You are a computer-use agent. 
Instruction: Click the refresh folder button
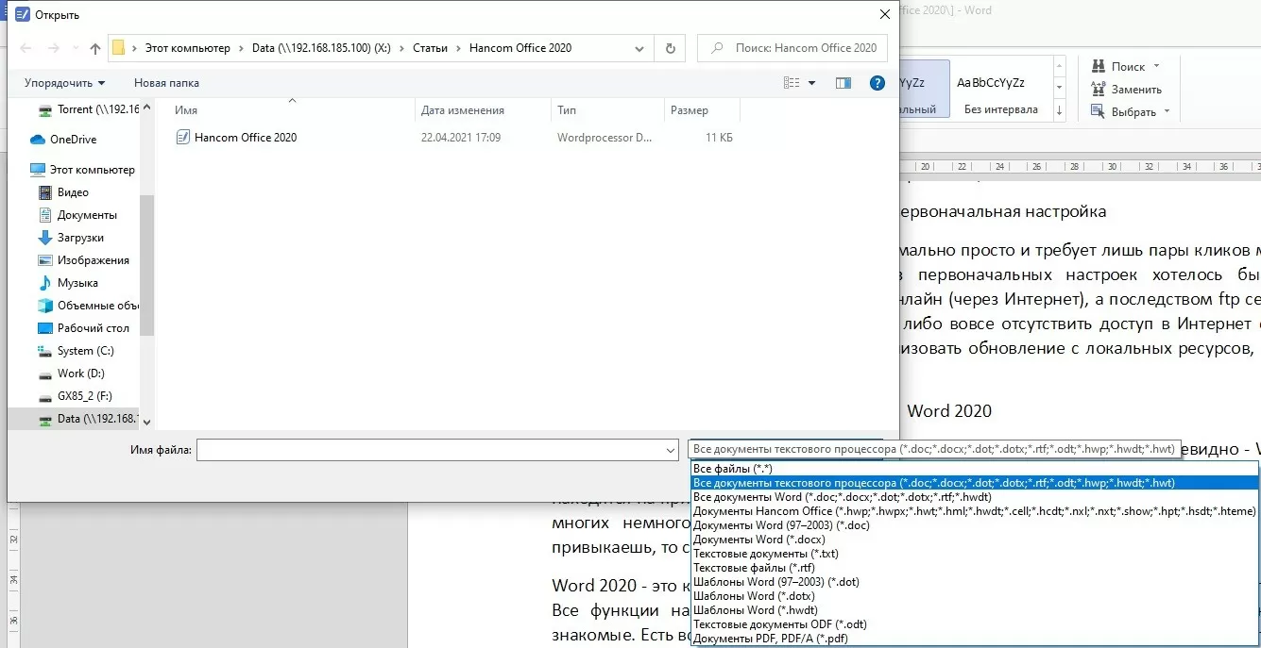(670, 48)
